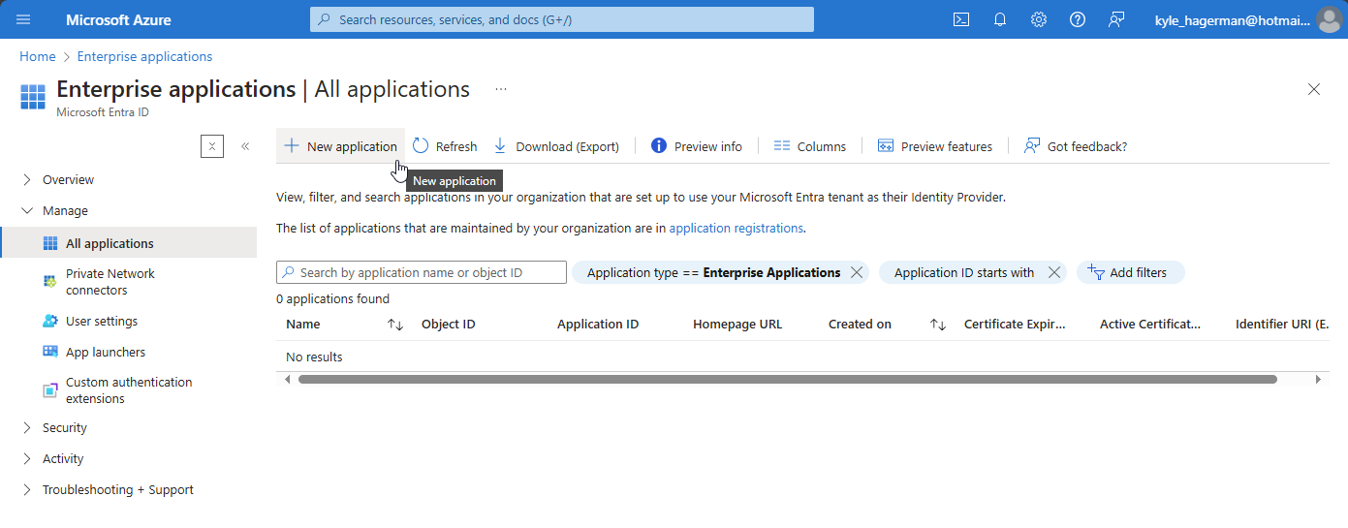Open portal settings gear

click(1039, 19)
